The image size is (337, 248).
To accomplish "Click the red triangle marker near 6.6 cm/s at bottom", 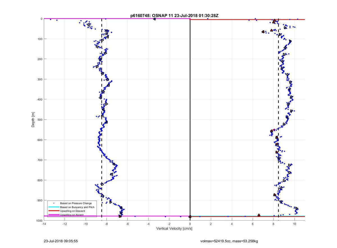I will tap(259, 215).
